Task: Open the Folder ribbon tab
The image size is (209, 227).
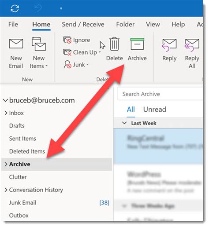Action: tap(125, 24)
